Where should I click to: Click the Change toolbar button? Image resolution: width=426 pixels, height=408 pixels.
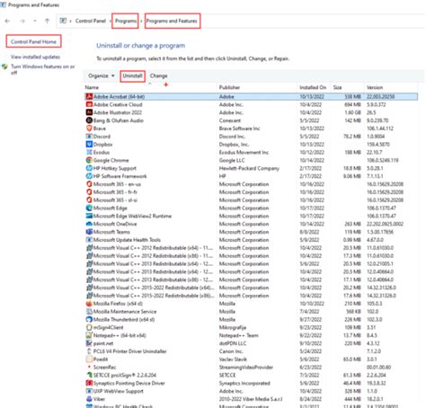(158, 75)
